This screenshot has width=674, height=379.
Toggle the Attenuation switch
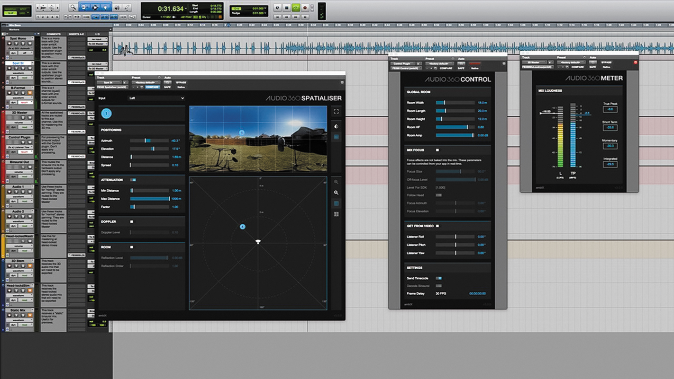[x=133, y=180]
